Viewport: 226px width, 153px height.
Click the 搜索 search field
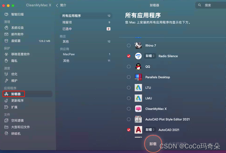pyautogui.click(x=211, y=5)
